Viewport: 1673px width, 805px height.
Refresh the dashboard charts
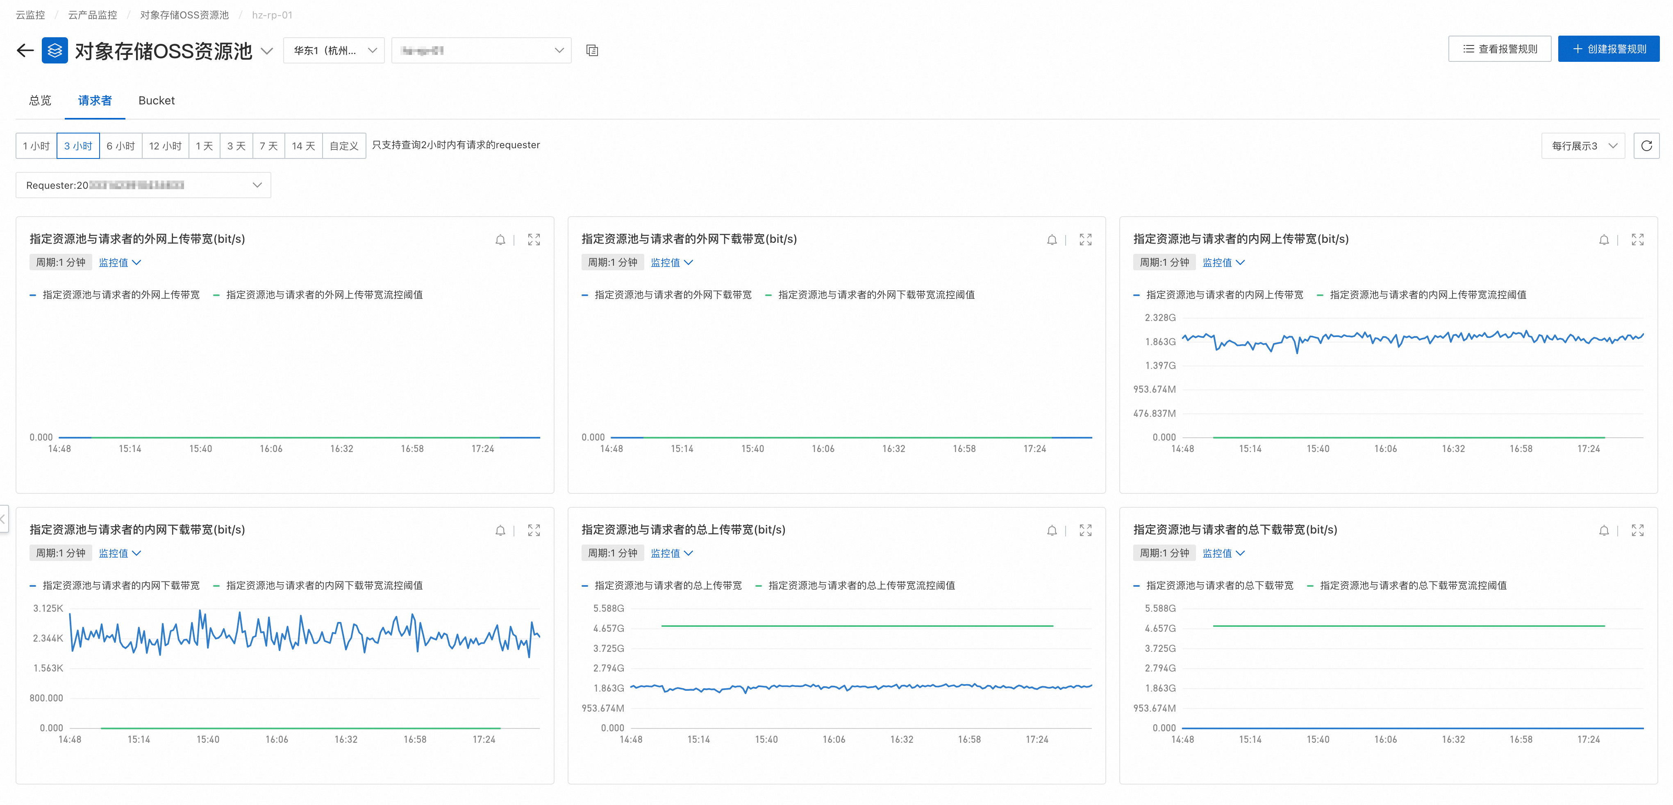1646,146
